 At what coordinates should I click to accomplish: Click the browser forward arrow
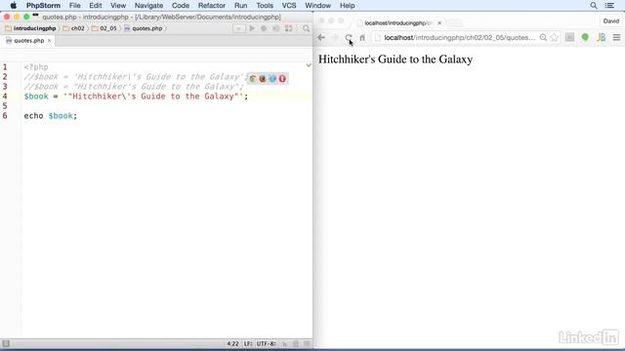(x=335, y=37)
